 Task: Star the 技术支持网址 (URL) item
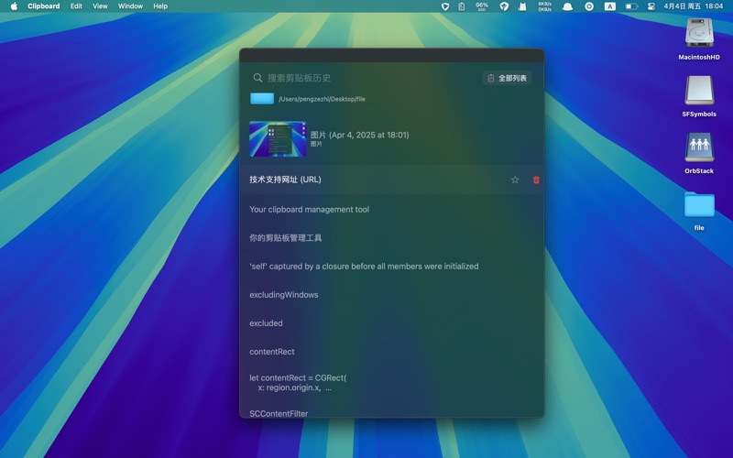tap(515, 180)
